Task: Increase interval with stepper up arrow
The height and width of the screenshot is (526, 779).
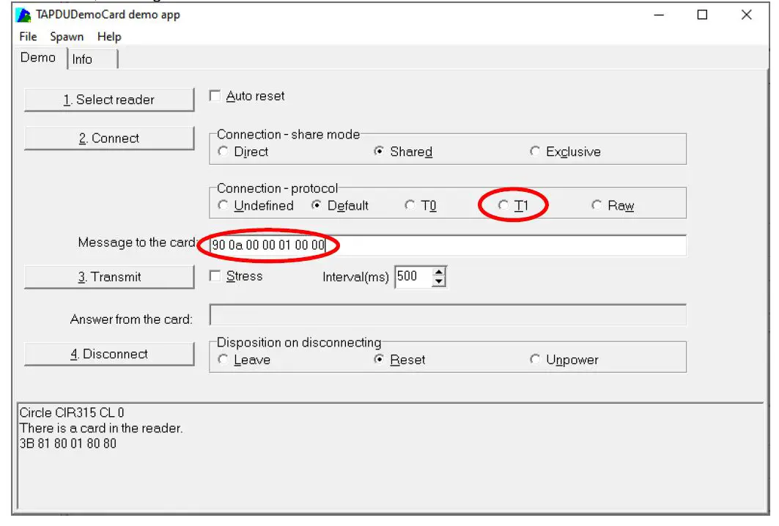Action: pos(439,273)
